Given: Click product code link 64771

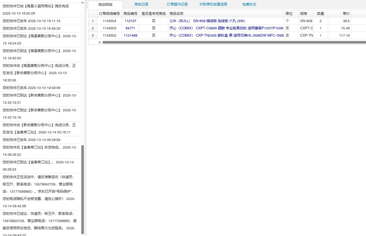Looking at the screenshot, I should click(130, 28).
